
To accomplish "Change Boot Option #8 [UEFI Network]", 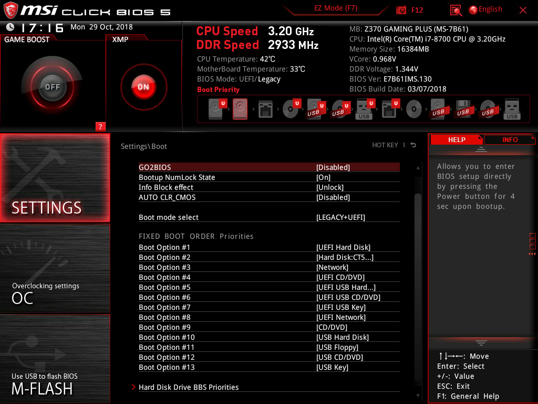I will [340, 317].
